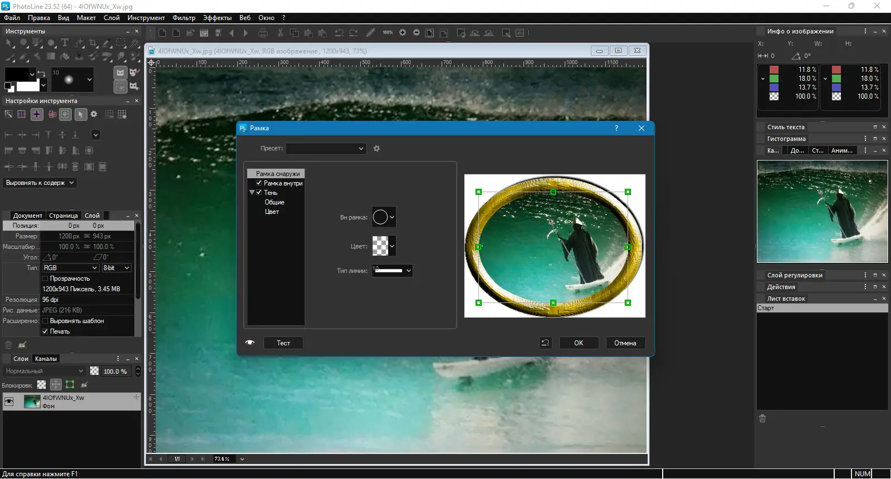Viewport: 891px width, 479px height.
Task: Click the move lock icon in Блокировк row
Action: 56,385
